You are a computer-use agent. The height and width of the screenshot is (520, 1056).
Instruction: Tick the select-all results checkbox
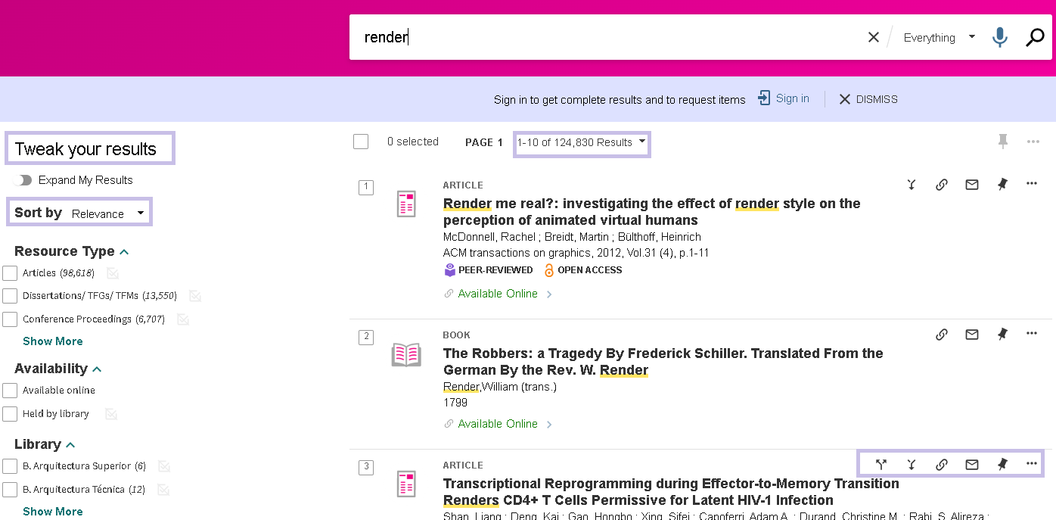click(361, 142)
